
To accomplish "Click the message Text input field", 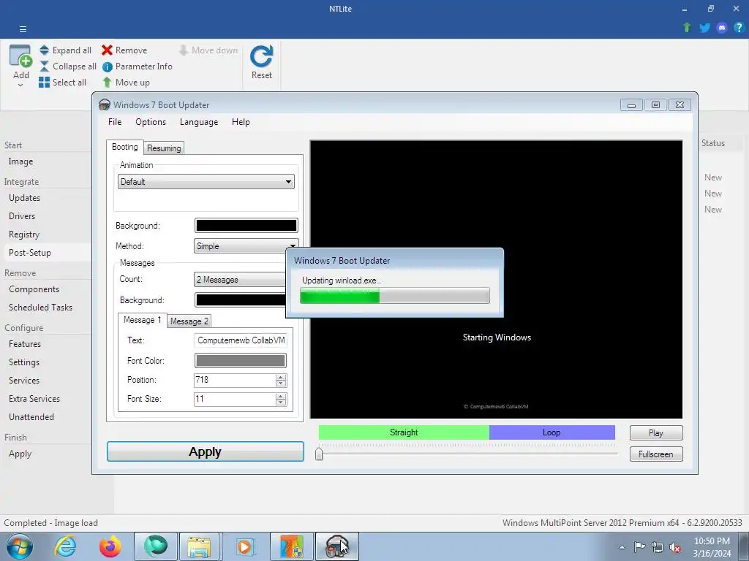I will [240, 340].
